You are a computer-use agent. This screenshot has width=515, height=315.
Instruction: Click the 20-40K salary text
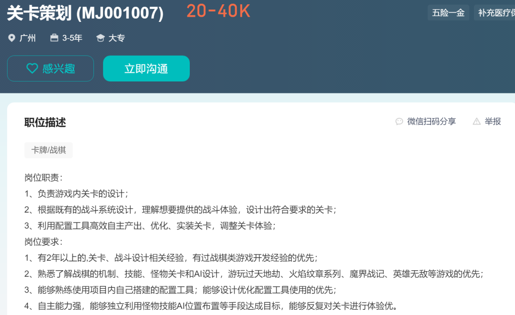(217, 10)
